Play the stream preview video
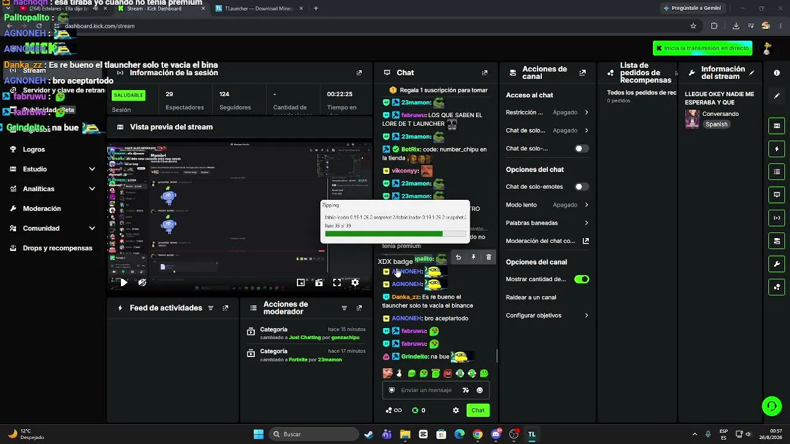The height and width of the screenshot is (444, 790). coord(124,282)
